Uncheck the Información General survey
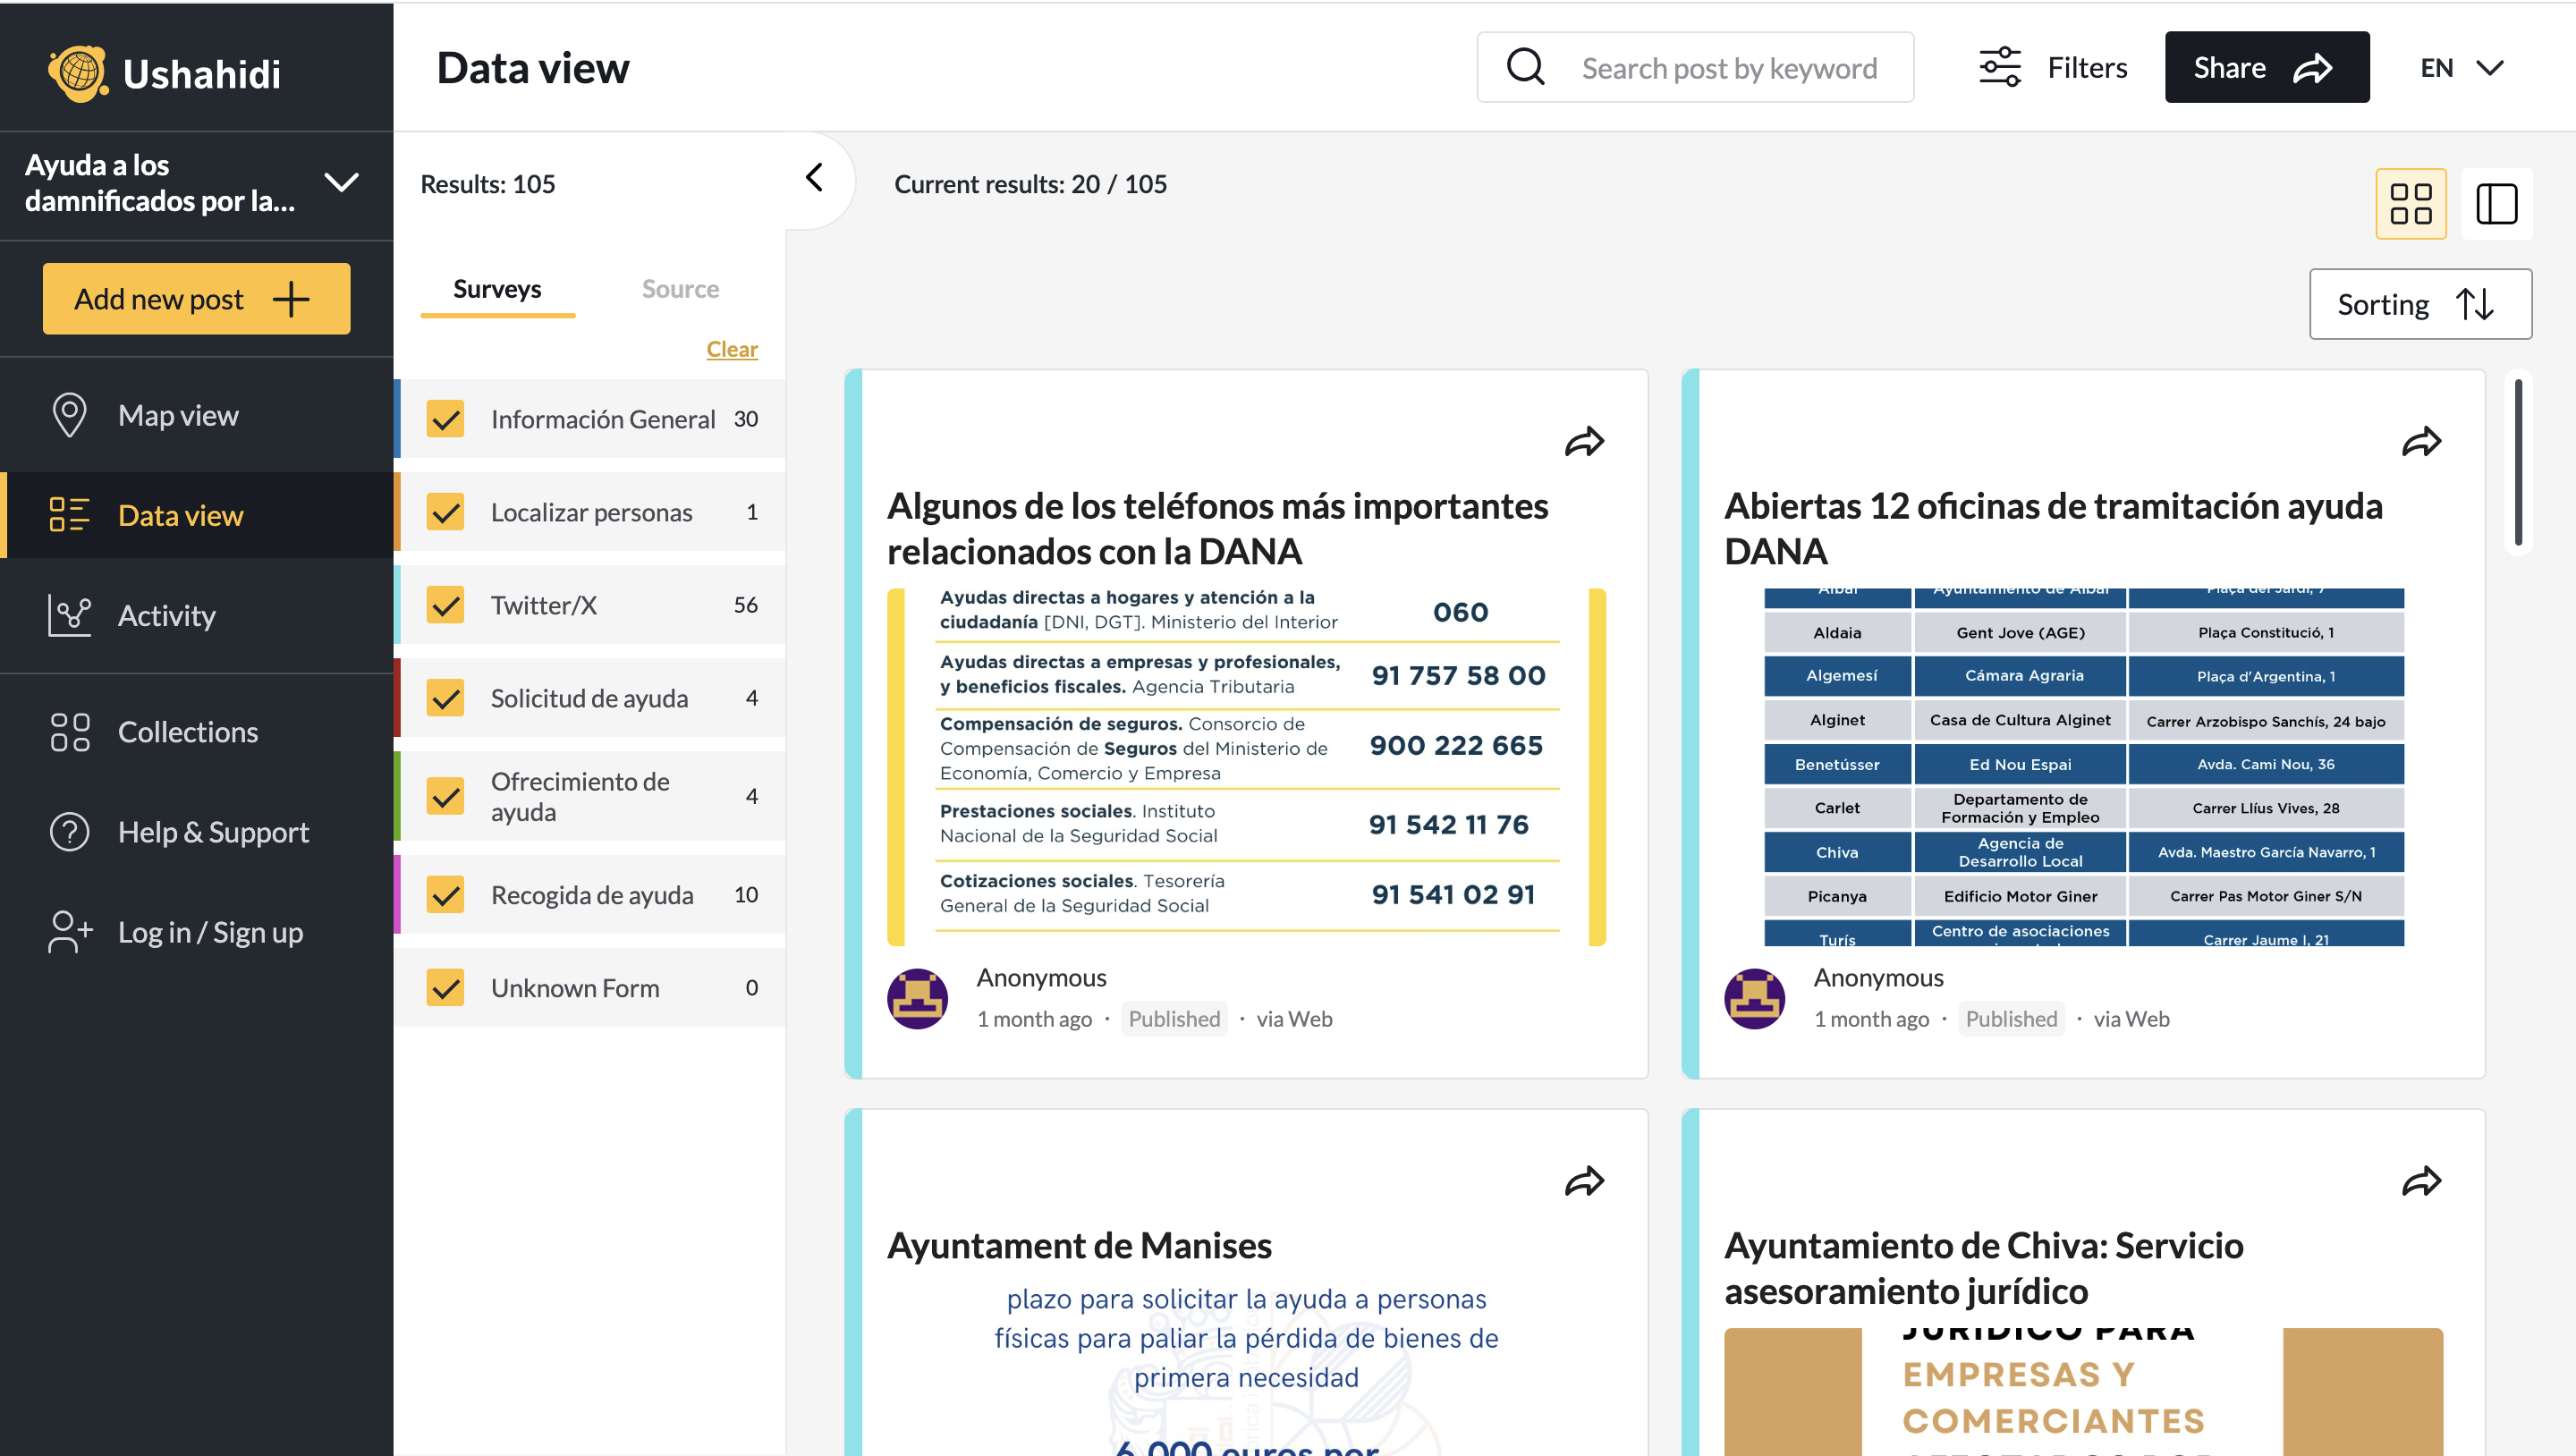2576x1456 pixels. tap(445, 418)
